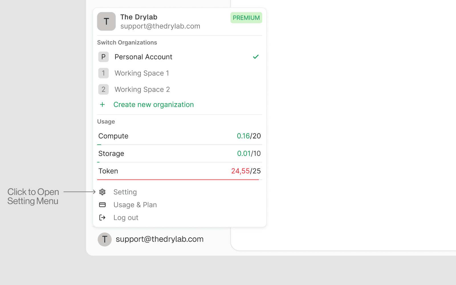Click the 2 badge icon for Working Space 2
The width and height of the screenshot is (456, 285).
[x=103, y=89]
